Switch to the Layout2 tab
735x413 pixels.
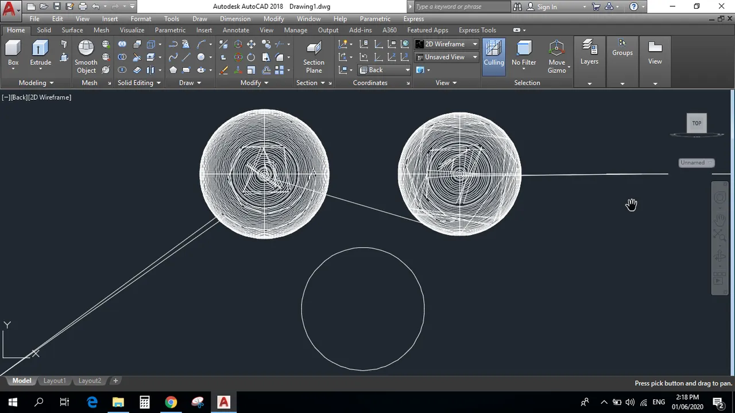click(90, 381)
